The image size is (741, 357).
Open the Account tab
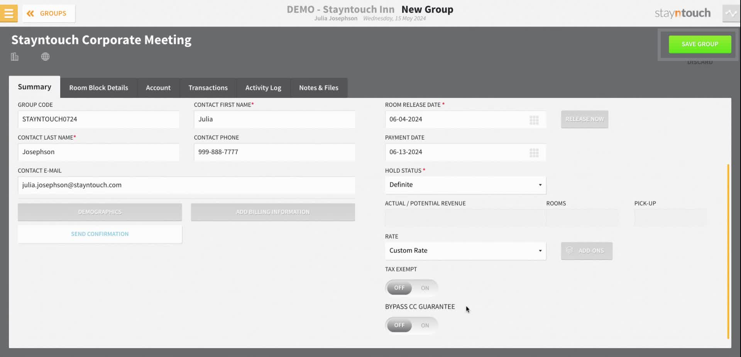pyautogui.click(x=158, y=88)
